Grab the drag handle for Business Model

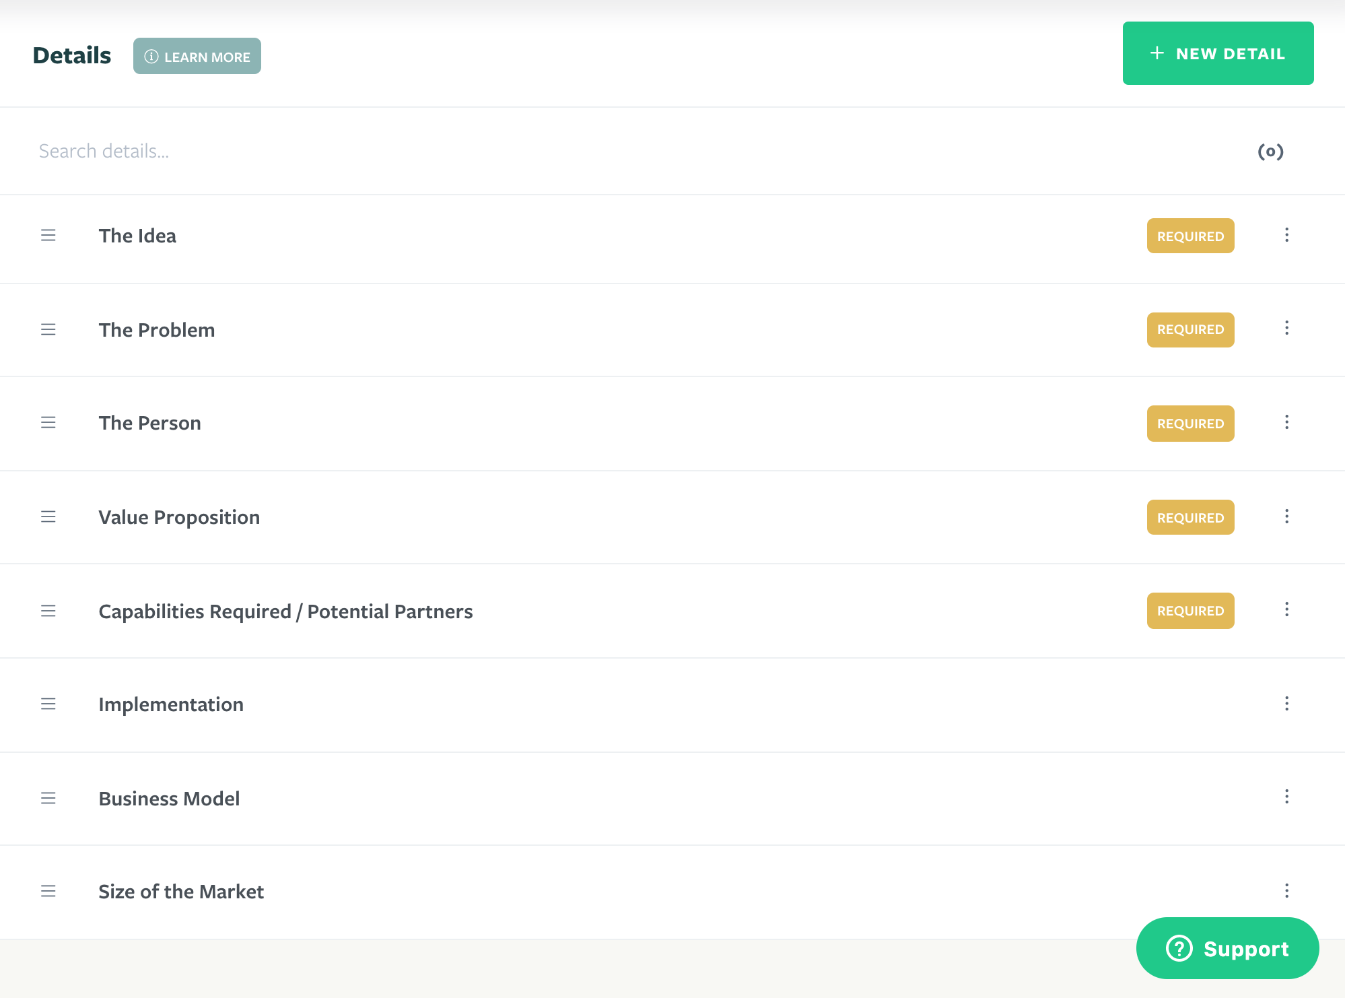click(48, 798)
